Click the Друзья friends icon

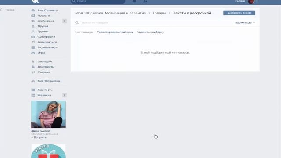pos(33,26)
